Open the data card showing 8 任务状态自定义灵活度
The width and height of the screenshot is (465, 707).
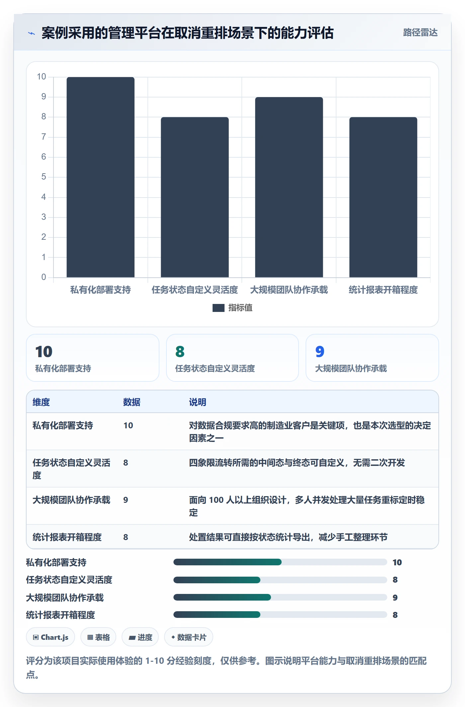[232, 358]
